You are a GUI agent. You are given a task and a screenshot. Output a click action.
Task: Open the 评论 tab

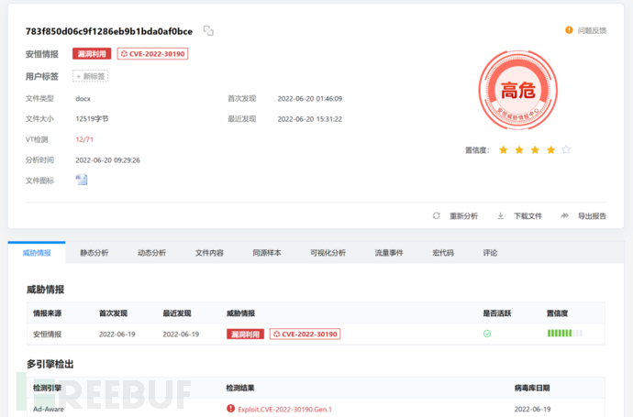[490, 253]
